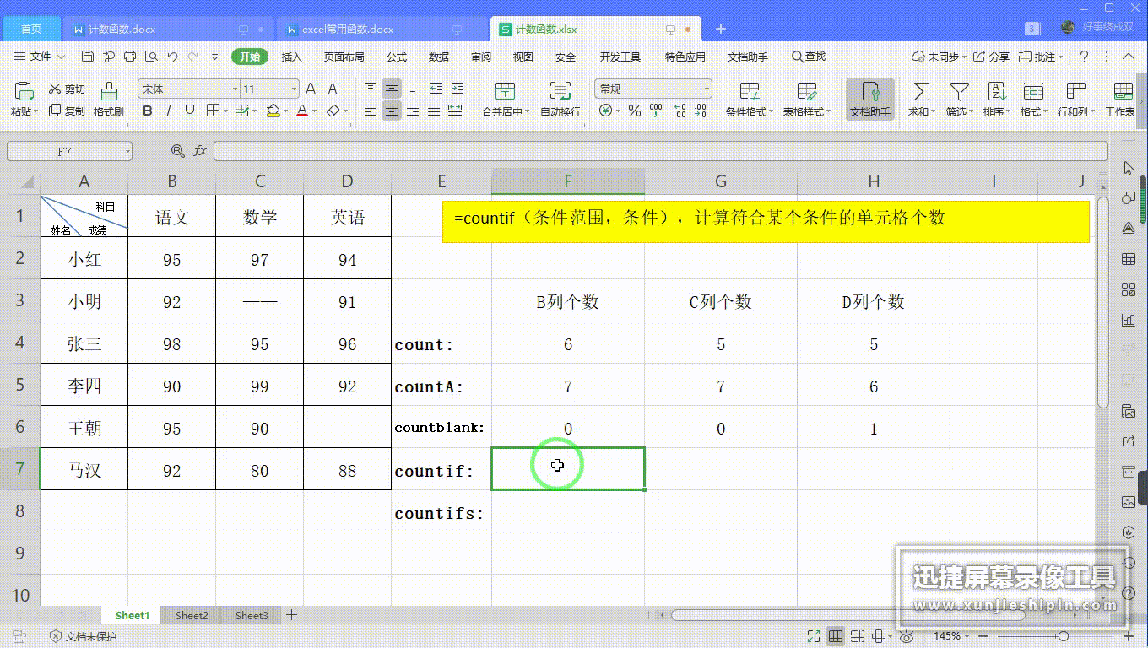Click the 查找 search button

[809, 57]
